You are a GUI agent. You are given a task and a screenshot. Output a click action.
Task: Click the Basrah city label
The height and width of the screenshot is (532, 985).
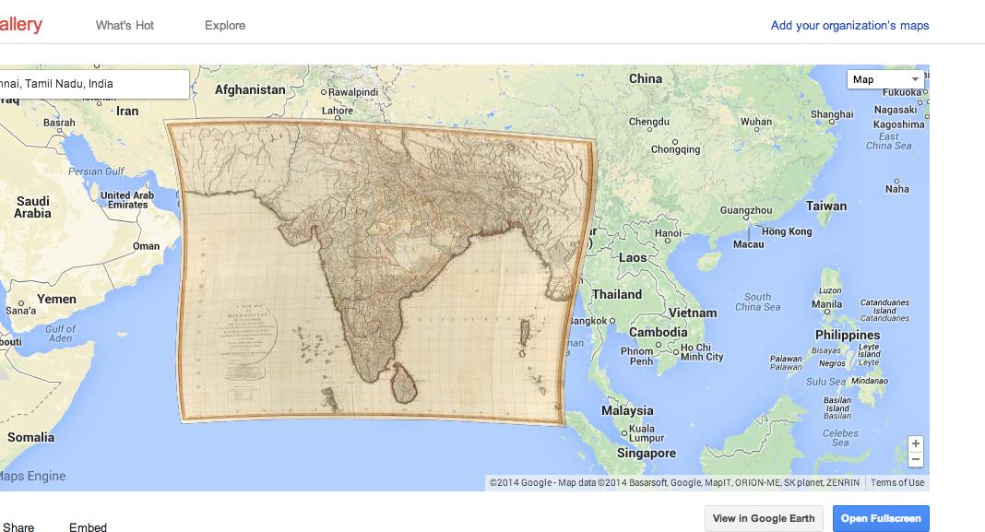(59, 123)
